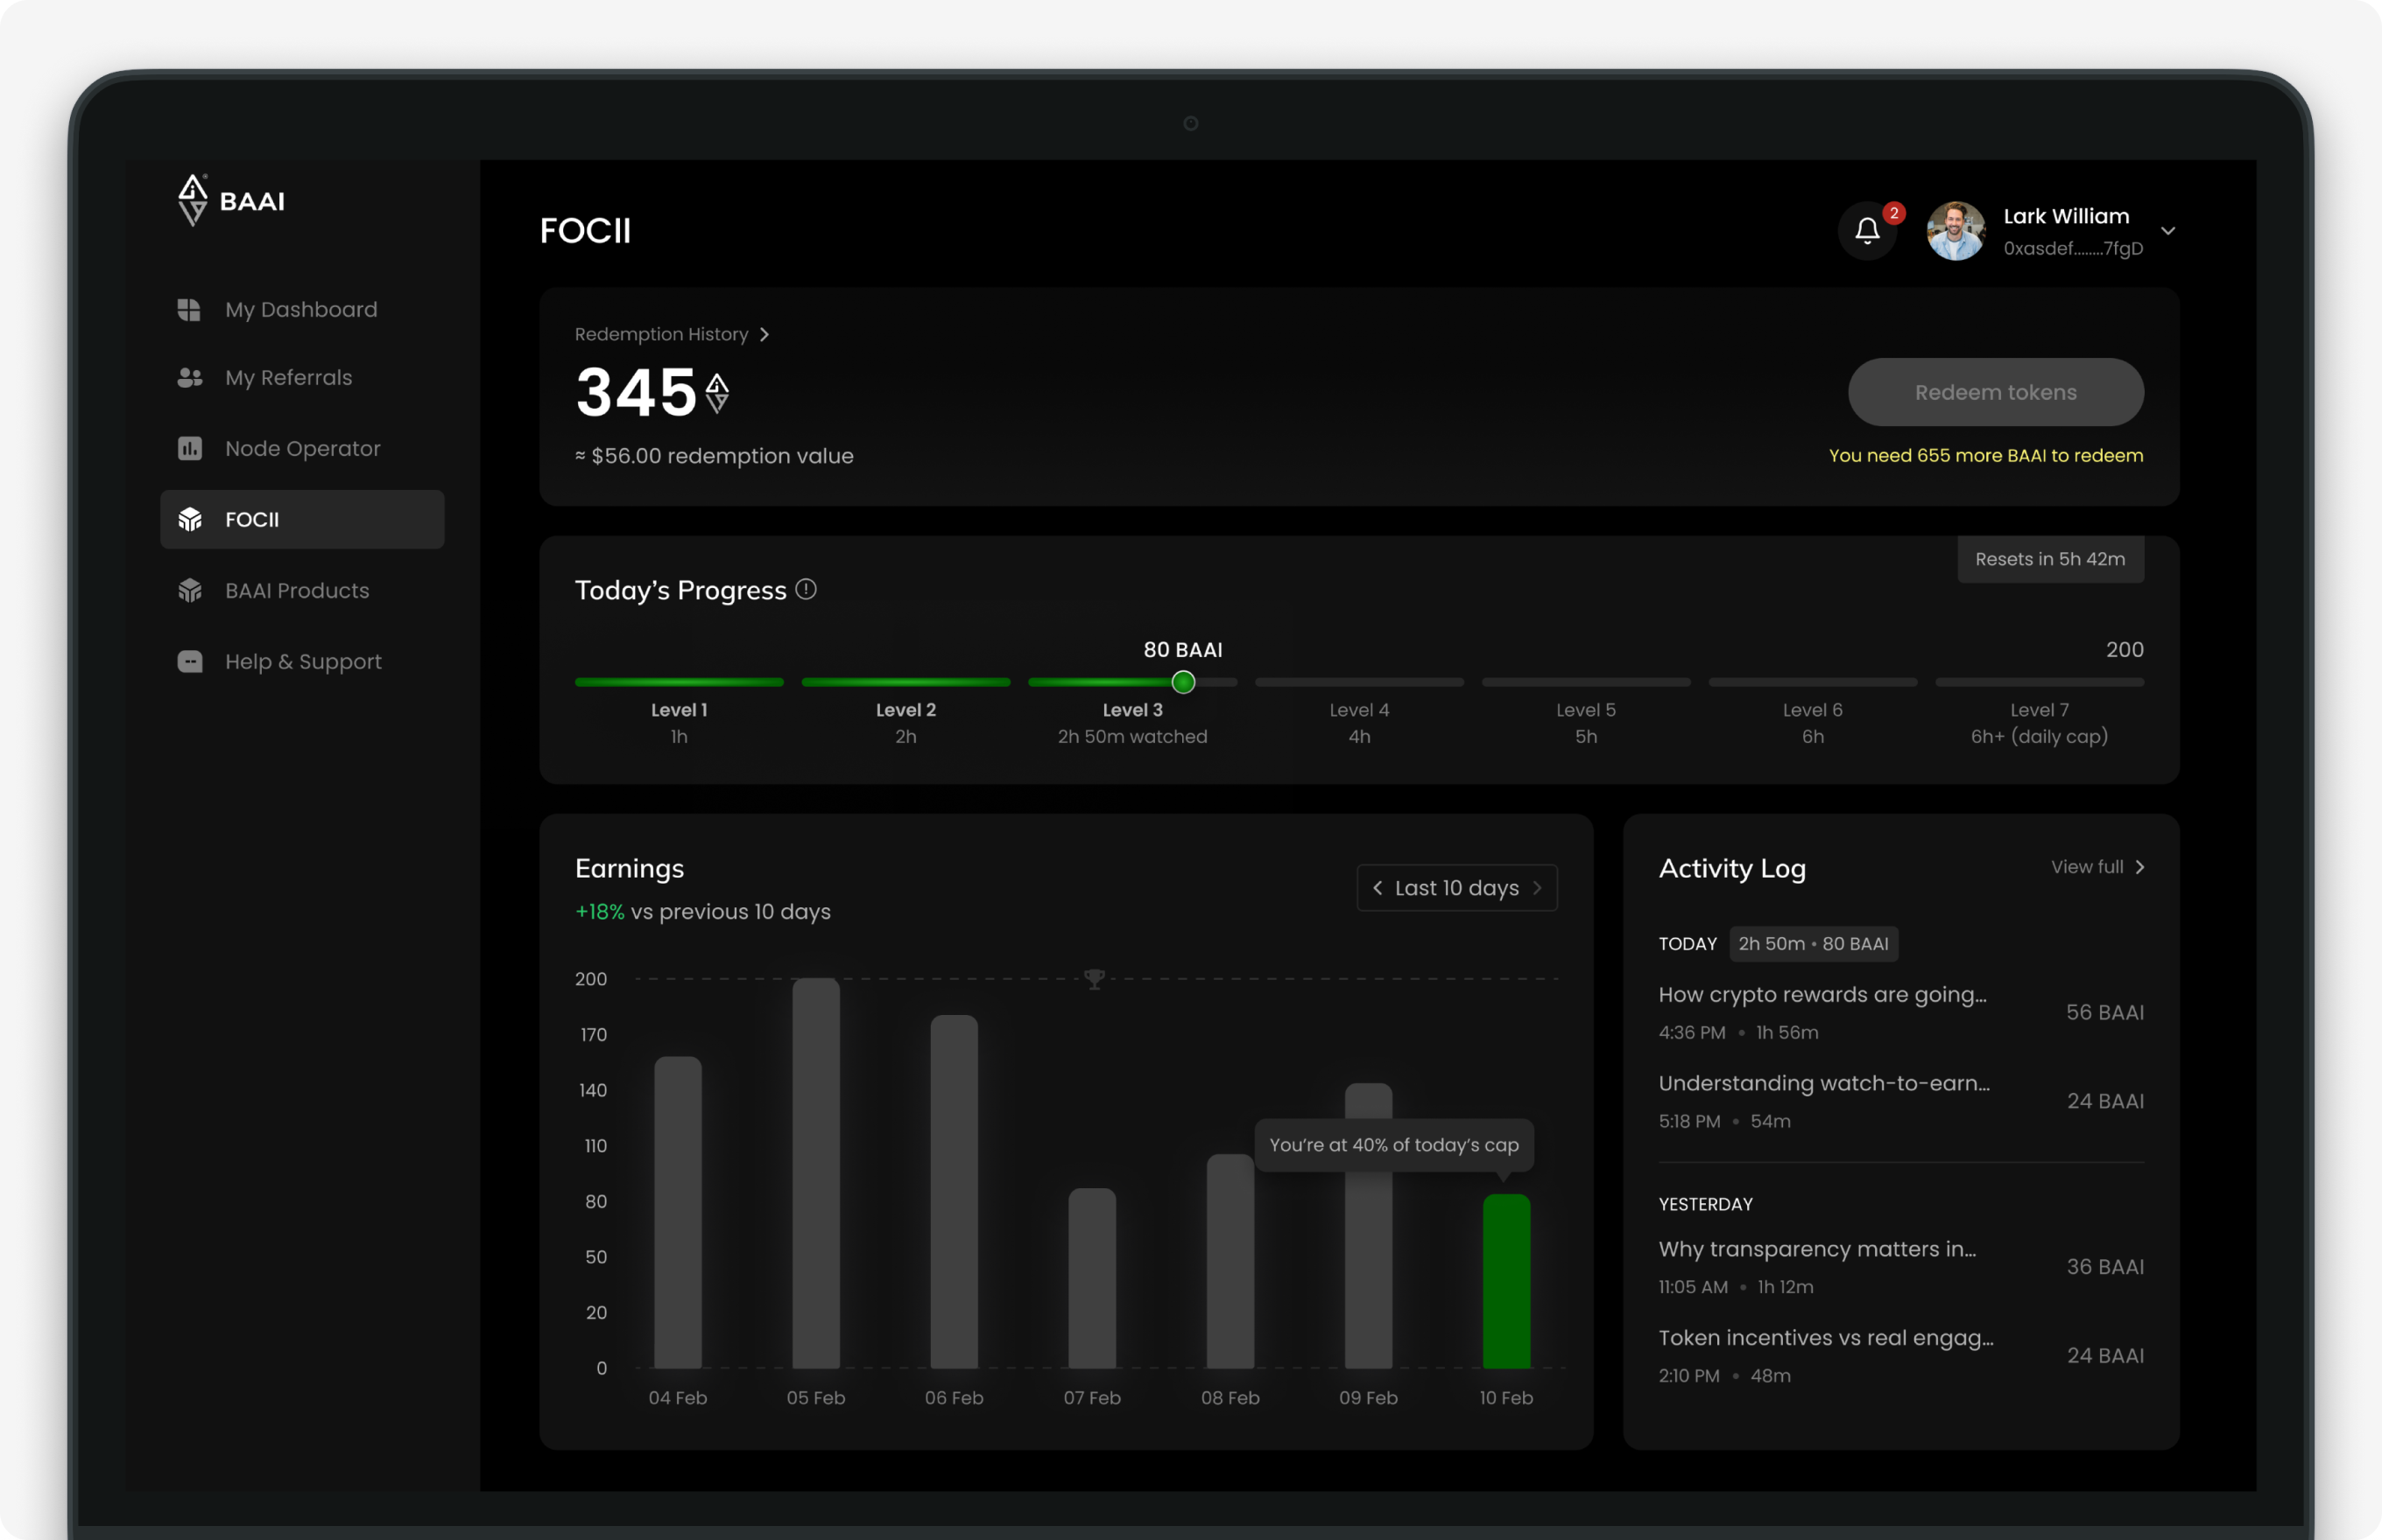Click the green 10 Feb earnings bar
Screen dimensions: 2382x1540
(1505, 1281)
